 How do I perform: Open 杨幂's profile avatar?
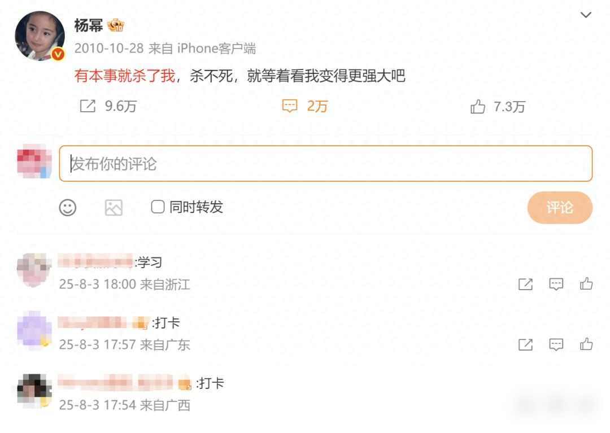pos(40,36)
